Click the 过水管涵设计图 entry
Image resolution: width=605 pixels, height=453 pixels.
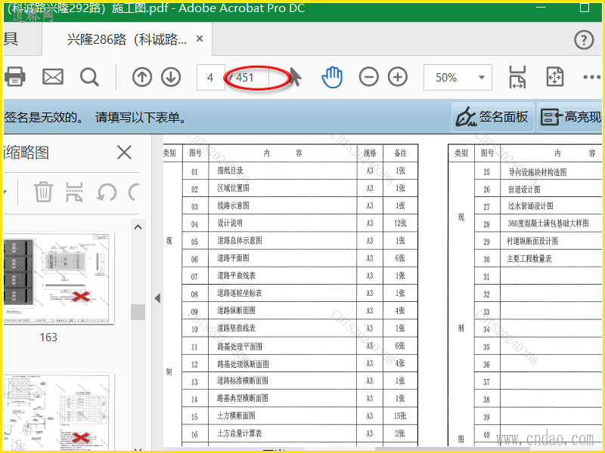531,206
